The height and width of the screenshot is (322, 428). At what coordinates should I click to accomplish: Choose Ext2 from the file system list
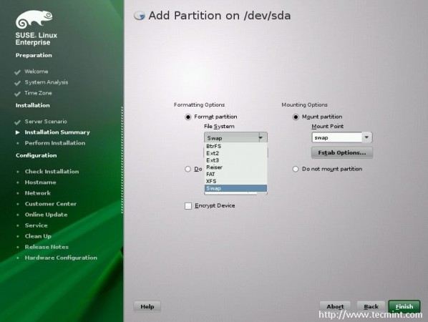coord(236,153)
